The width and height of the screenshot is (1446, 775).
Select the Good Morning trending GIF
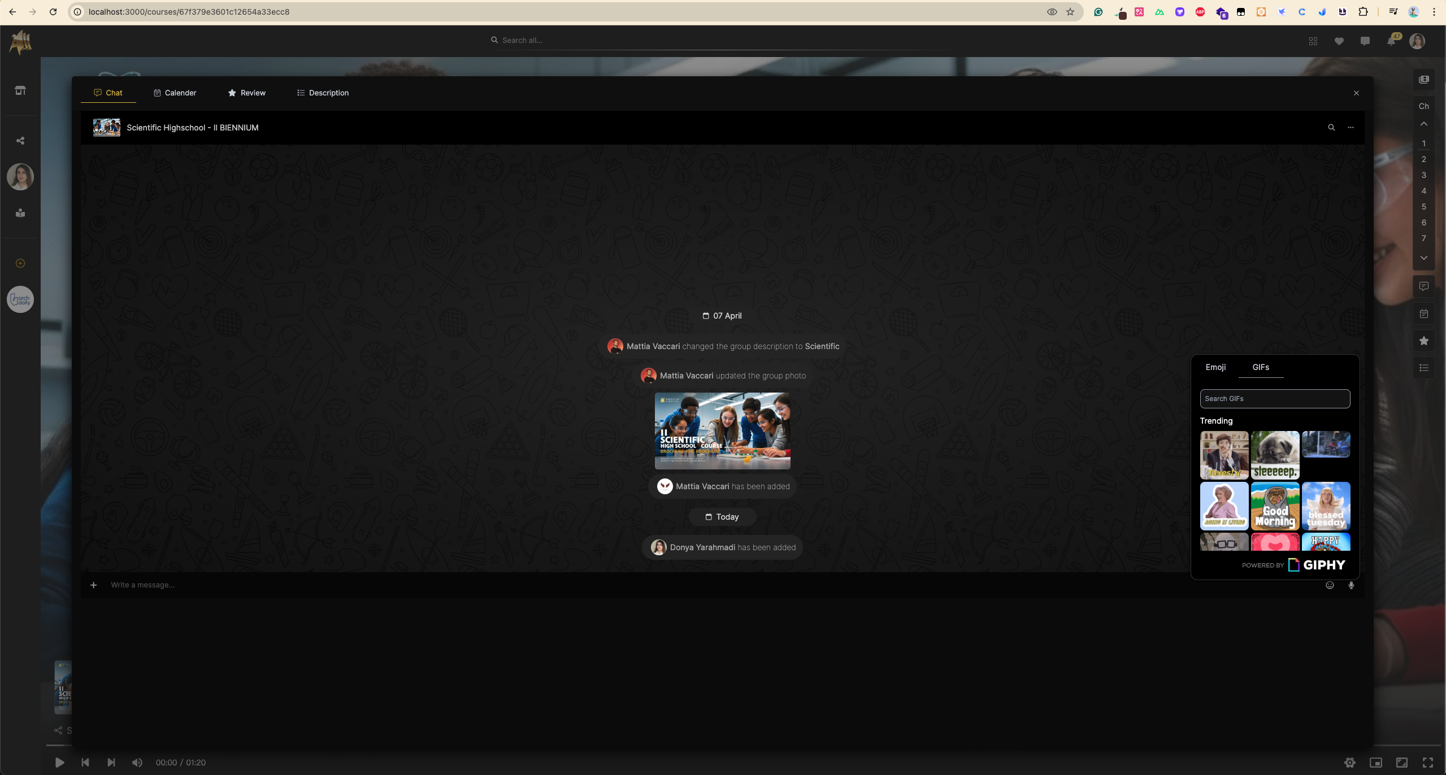1275,506
